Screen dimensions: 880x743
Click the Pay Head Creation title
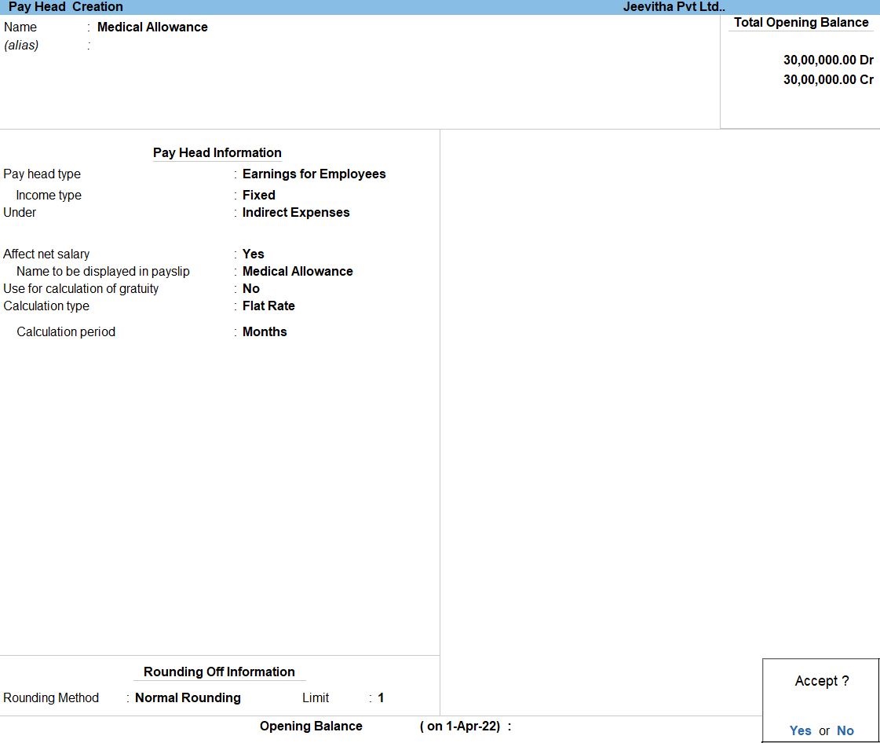[x=65, y=7]
